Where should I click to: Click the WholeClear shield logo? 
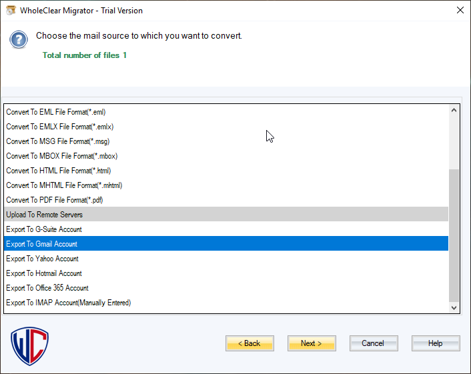coord(30,346)
